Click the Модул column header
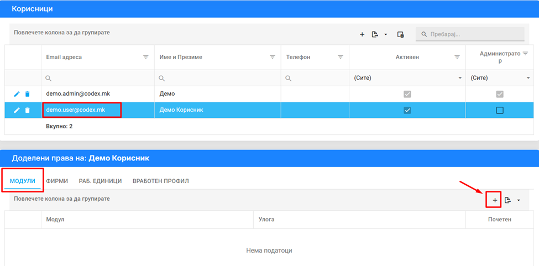Screen dimensions: 539x266 click(56, 220)
